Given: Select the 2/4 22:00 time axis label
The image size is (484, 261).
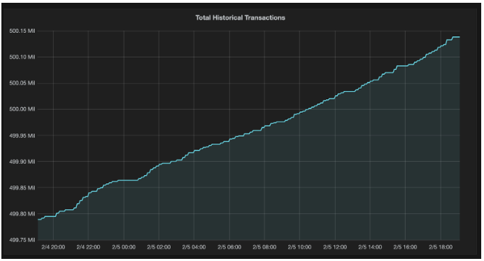Looking at the screenshot, I should 88,247.
